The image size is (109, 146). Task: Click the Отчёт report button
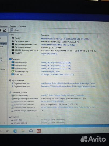17,30
